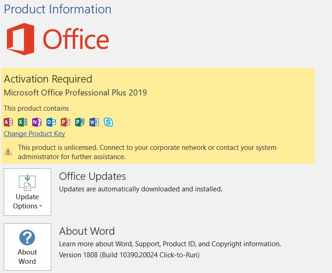
Task: Click the Outlook app icon
Action: 51,122
